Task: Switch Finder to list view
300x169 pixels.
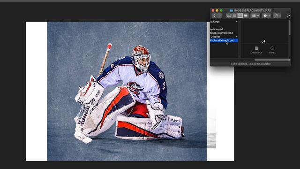Action: 234,15
